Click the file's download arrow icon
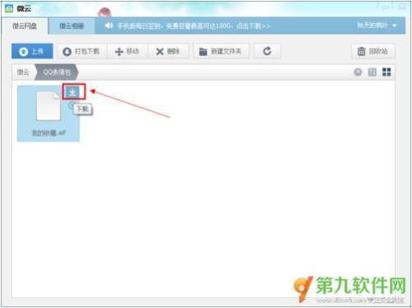Viewport: 412px width, 308px height. click(x=73, y=92)
